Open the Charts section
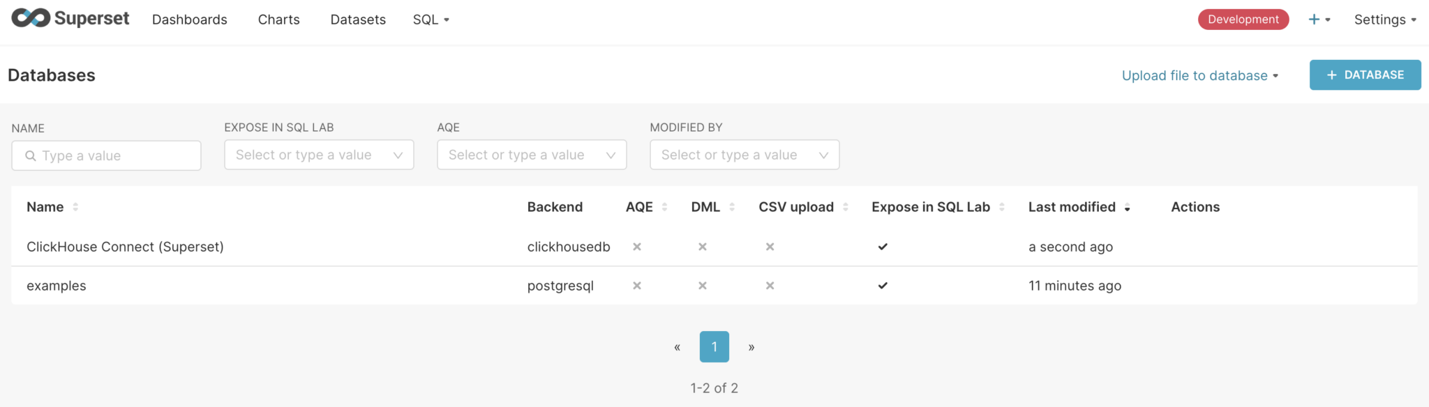The width and height of the screenshot is (1429, 407). (x=278, y=20)
